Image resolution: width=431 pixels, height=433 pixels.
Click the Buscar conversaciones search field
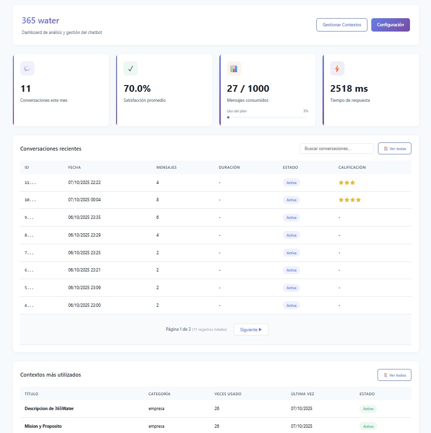tap(336, 149)
